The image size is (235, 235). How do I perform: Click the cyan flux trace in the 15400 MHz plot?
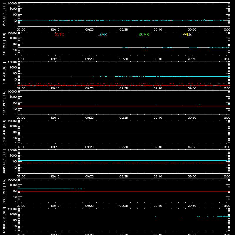pos(124,216)
